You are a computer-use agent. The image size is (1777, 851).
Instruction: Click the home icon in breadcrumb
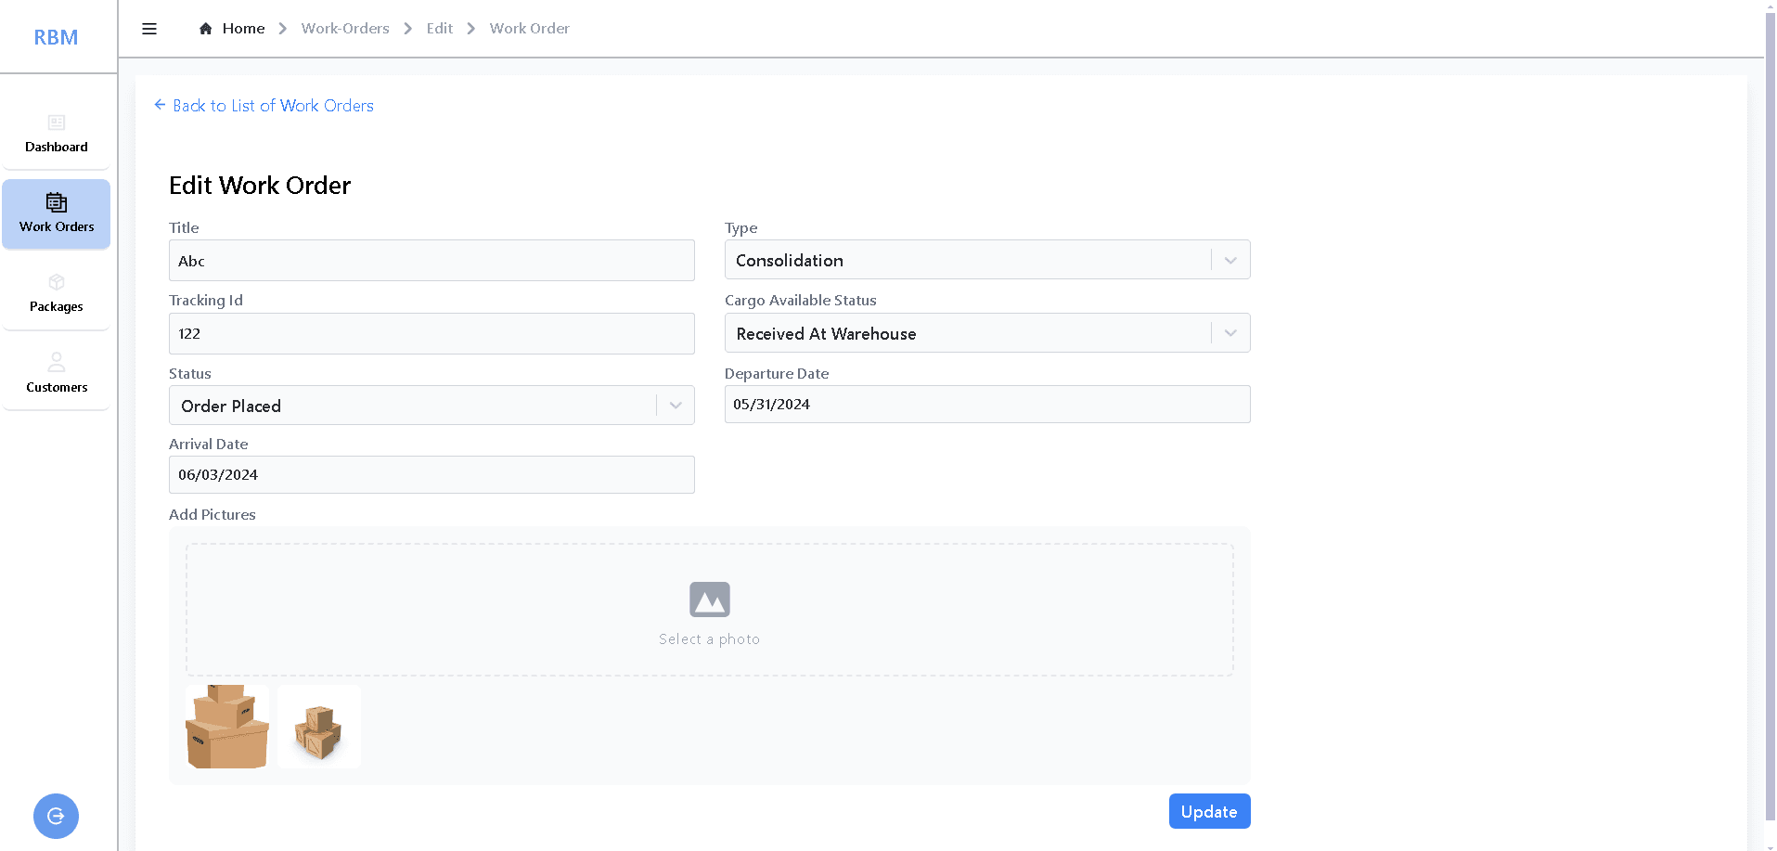click(206, 29)
